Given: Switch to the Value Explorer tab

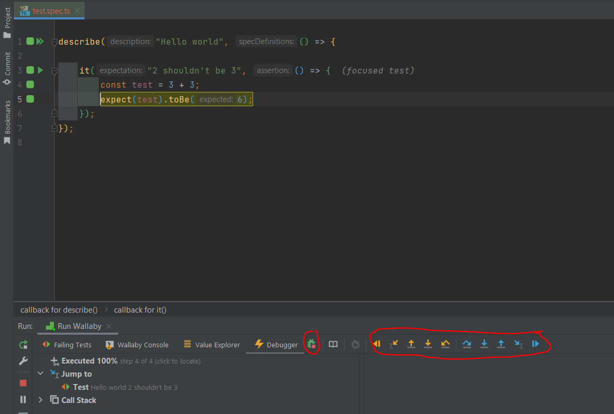Looking at the screenshot, I should (x=212, y=345).
